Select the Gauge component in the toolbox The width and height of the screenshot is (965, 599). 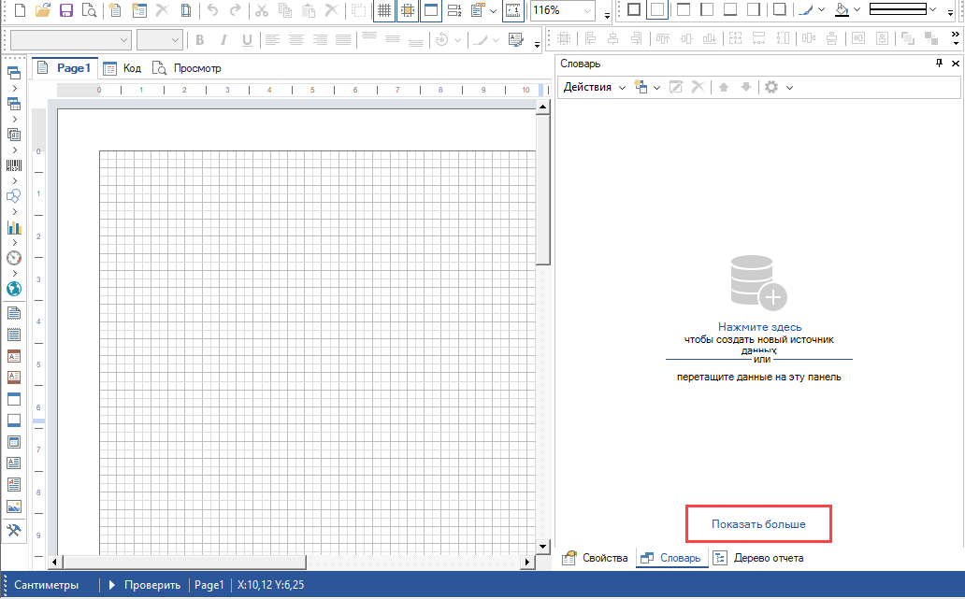tap(13, 258)
